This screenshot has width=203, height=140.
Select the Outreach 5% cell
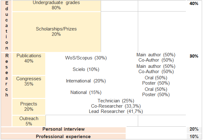pyautogui.click(x=29, y=121)
